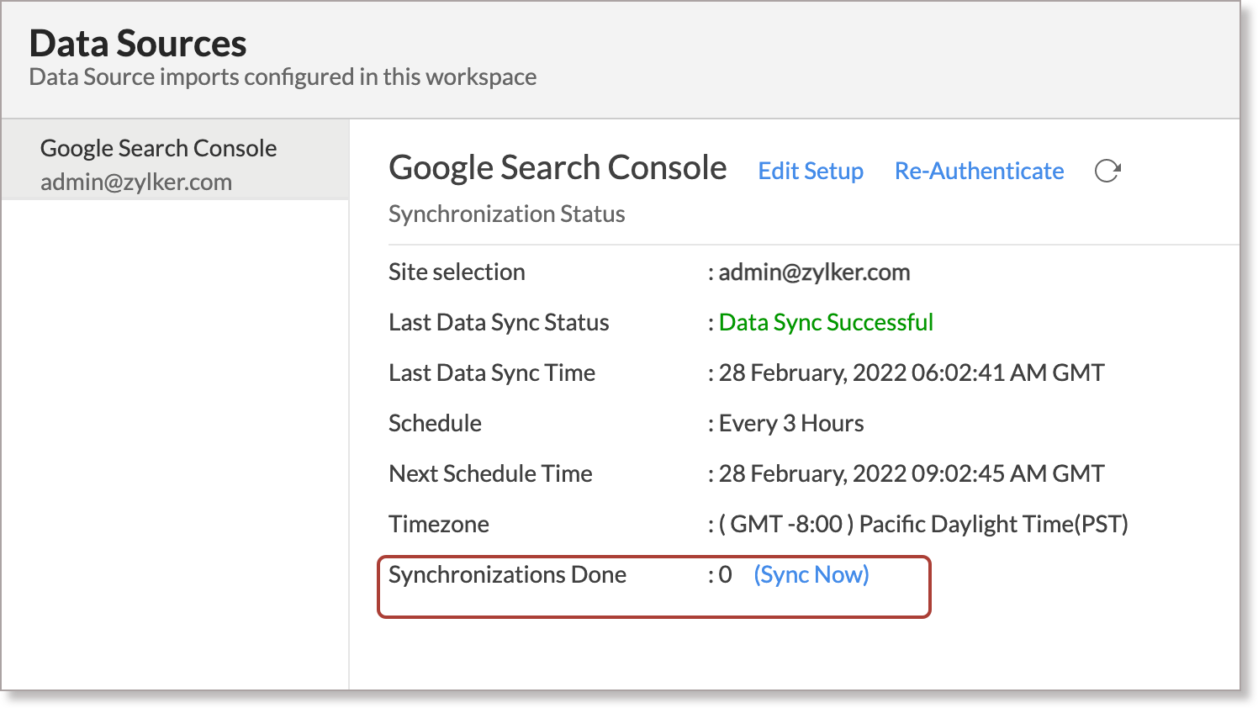Image resolution: width=1258 pixels, height=708 pixels.
Task: Click the Site selection label
Action: coord(457,272)
